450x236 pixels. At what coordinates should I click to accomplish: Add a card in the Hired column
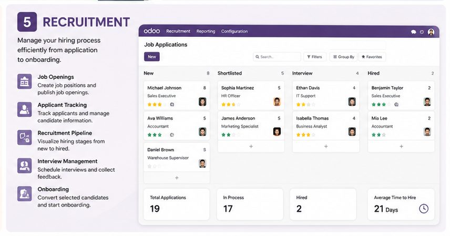tap(401, 147)
